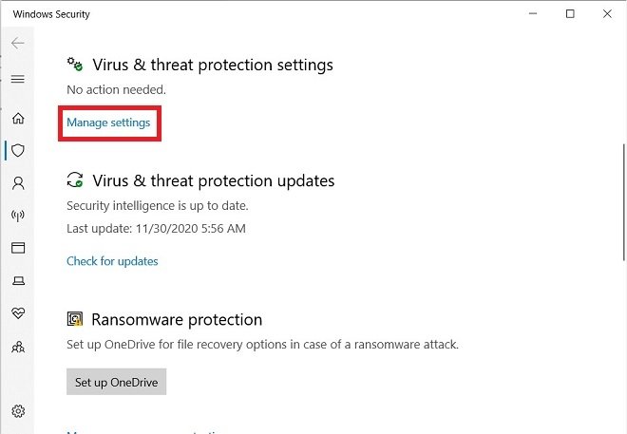Click the protection updates refresh icon
Viewport: 627px width, 434px height.
click(x=75, y=179)
